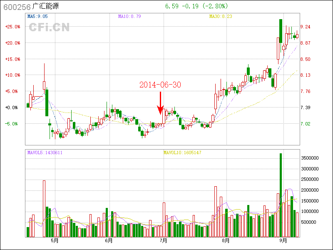Select the 7月 label on time axis

pyautogui.click(x=164, y=241)
